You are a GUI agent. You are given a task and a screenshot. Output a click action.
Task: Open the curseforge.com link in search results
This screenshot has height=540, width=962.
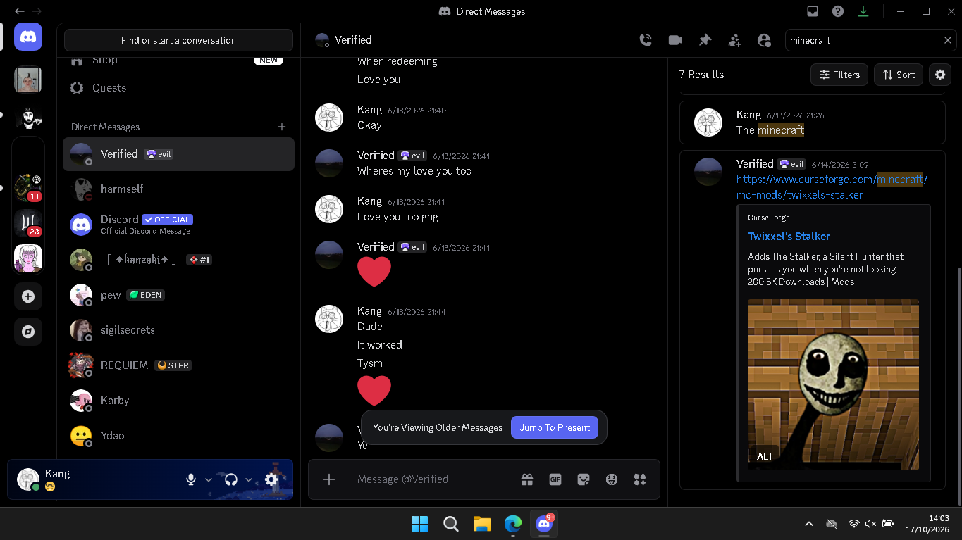(832, 187)
